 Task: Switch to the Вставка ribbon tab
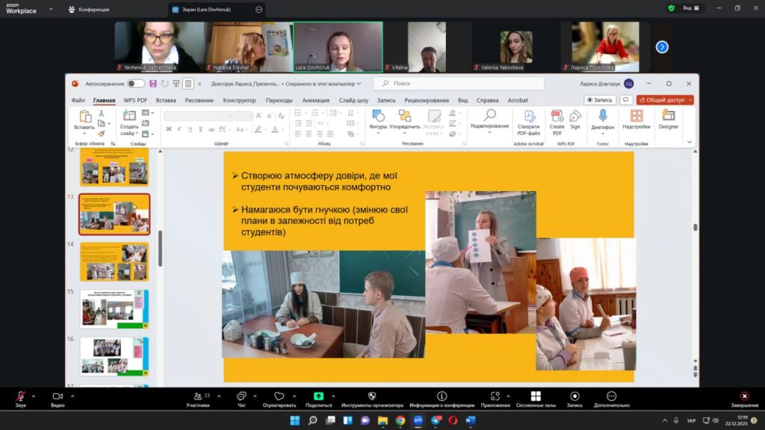tap(166, 100)
